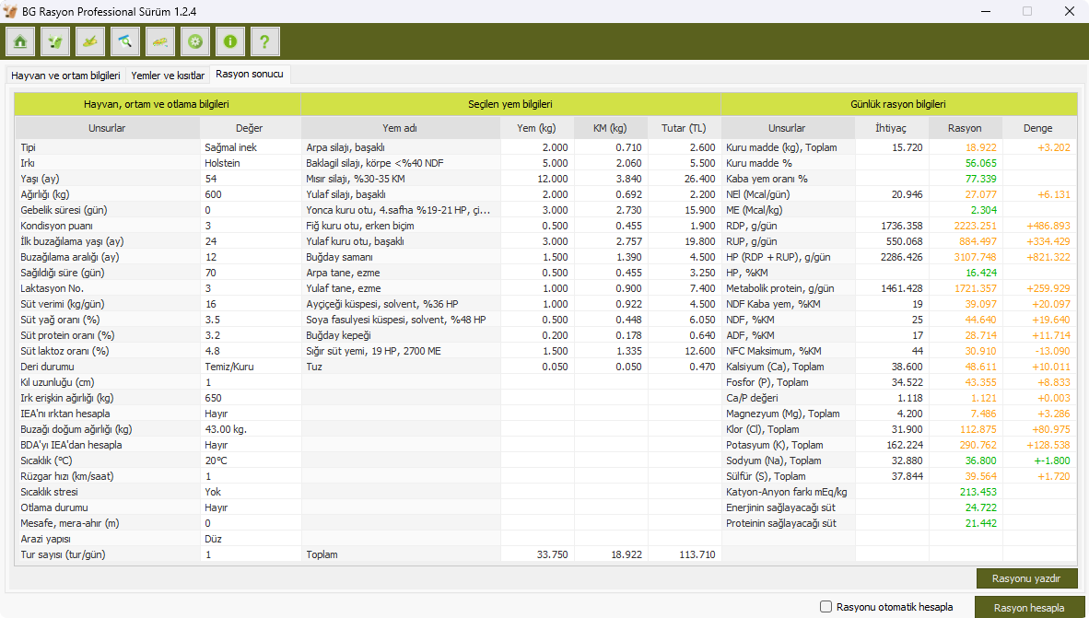This screenshot has height=618, width=1089.
Task: Click the magnifying glass toolbar icon
Action: (x=125, y=41)
